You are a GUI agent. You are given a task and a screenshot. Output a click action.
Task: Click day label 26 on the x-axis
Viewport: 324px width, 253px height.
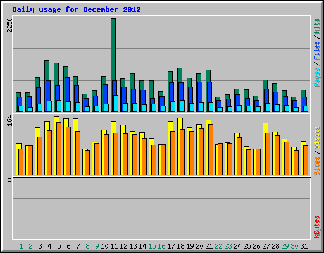coord(256,246)
